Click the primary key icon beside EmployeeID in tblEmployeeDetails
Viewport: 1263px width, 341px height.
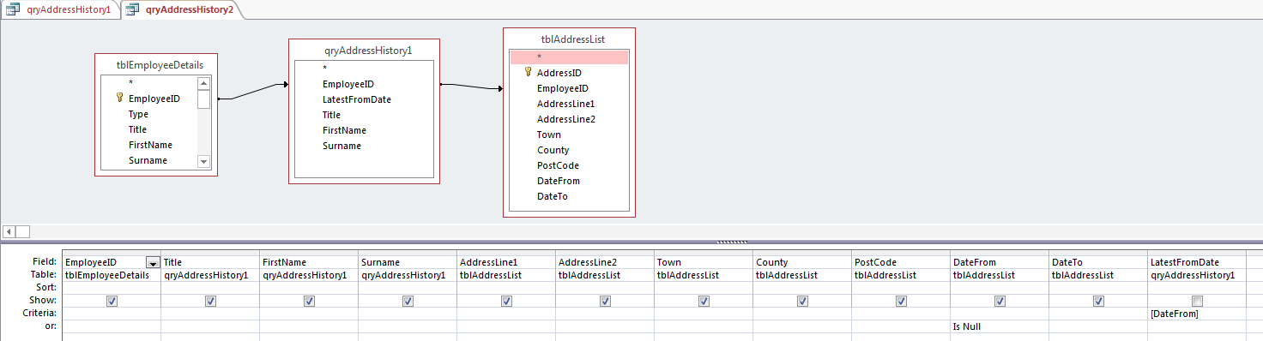pyautogui.click(x=119, y=99)
